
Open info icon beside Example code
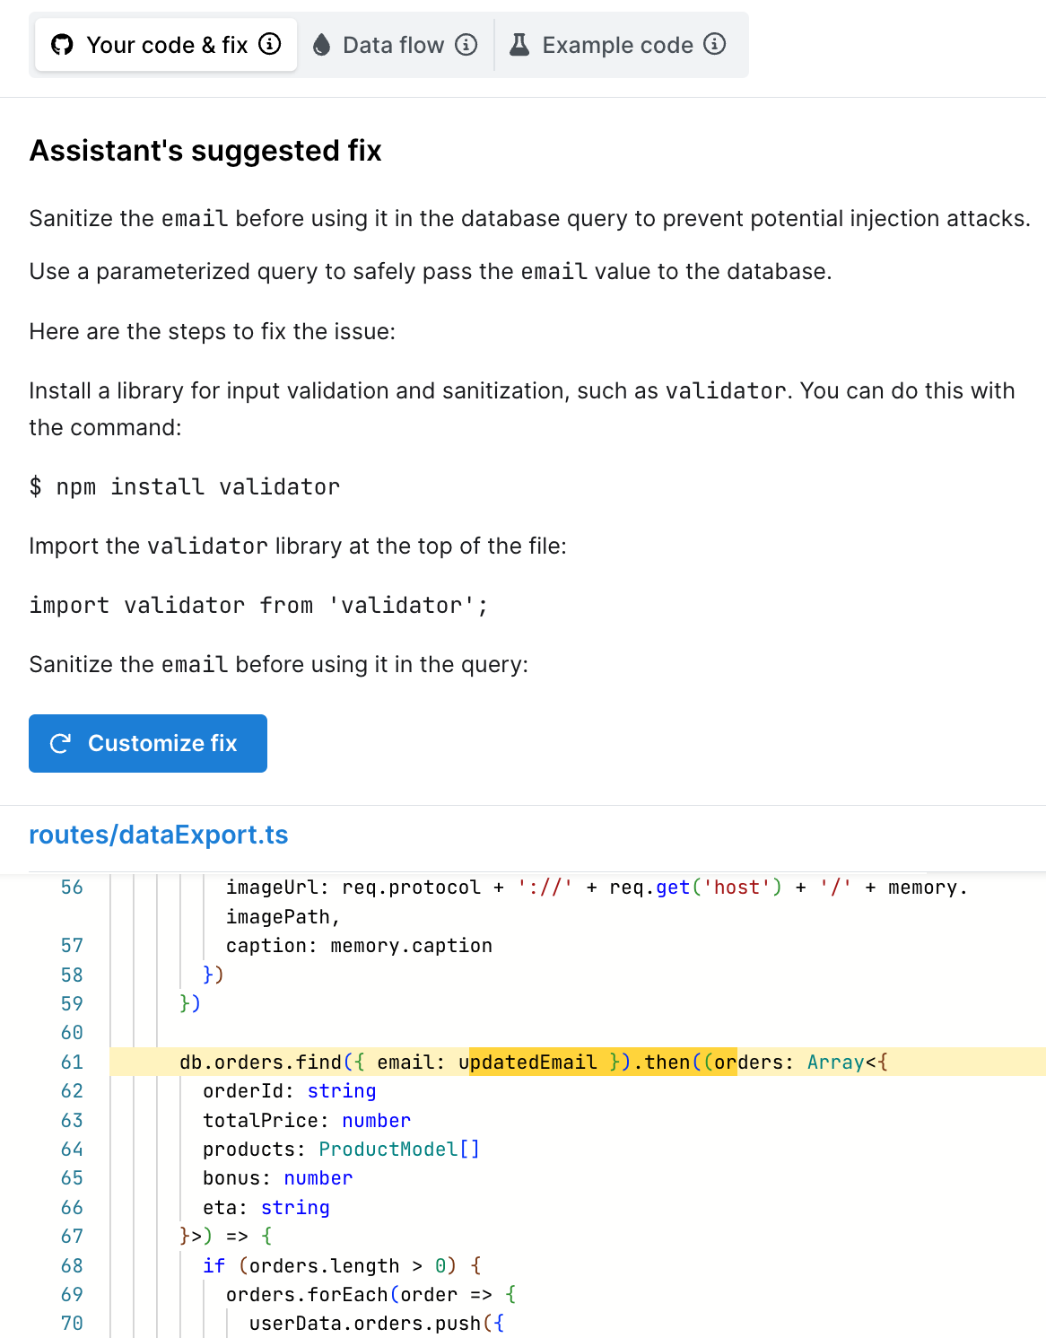715,44
